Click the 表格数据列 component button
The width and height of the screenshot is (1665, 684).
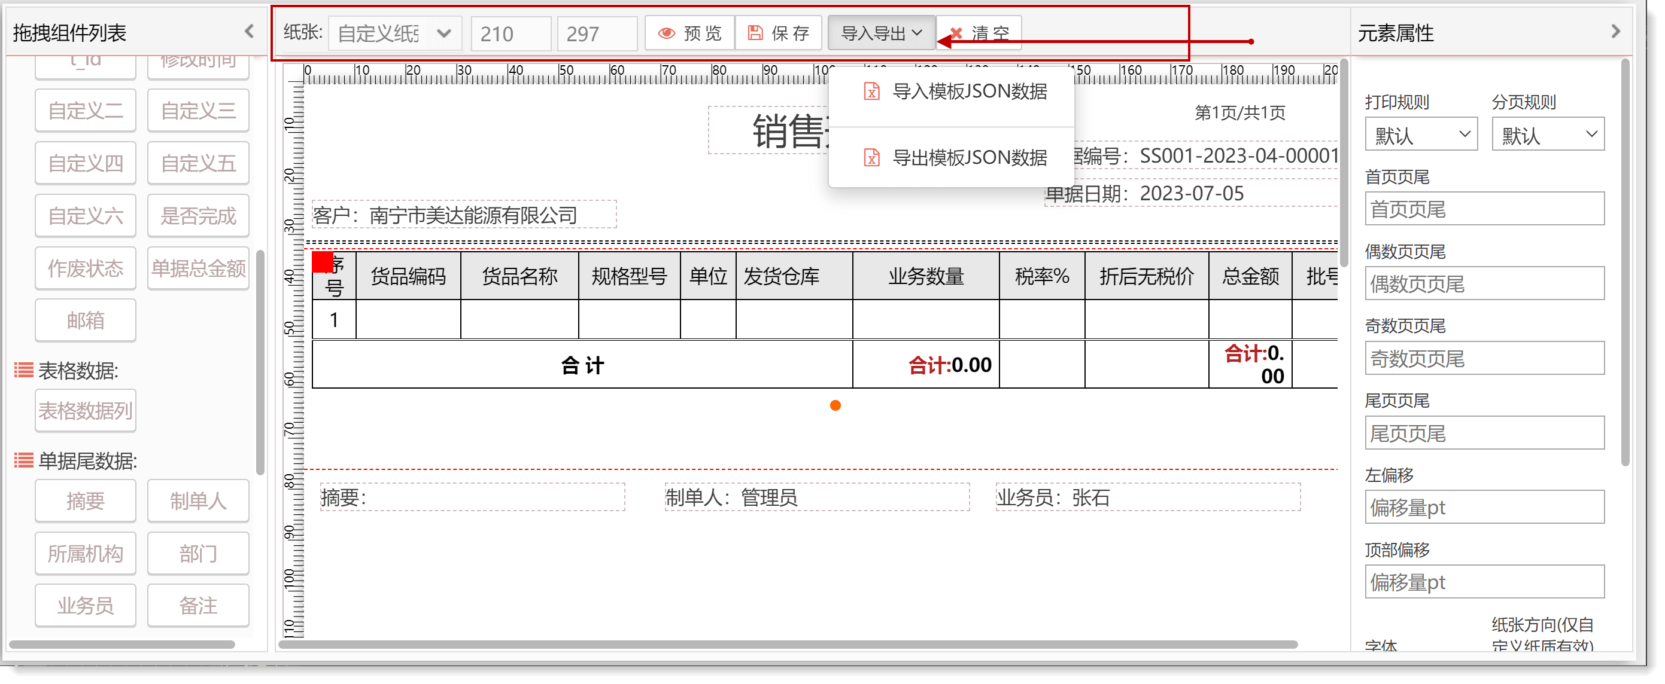86,410
